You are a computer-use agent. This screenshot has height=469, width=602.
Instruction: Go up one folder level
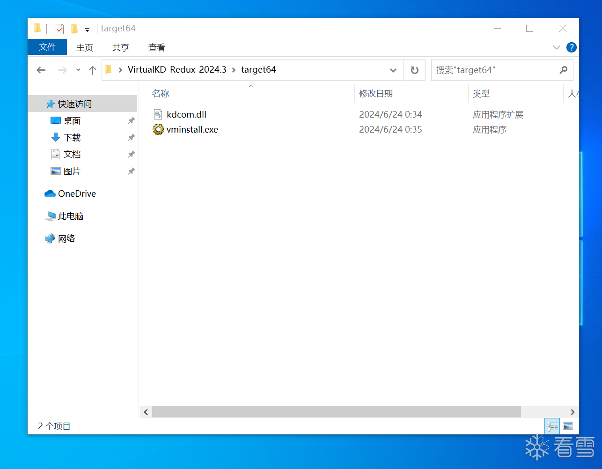pyautogui.click(x=93, y=70)
